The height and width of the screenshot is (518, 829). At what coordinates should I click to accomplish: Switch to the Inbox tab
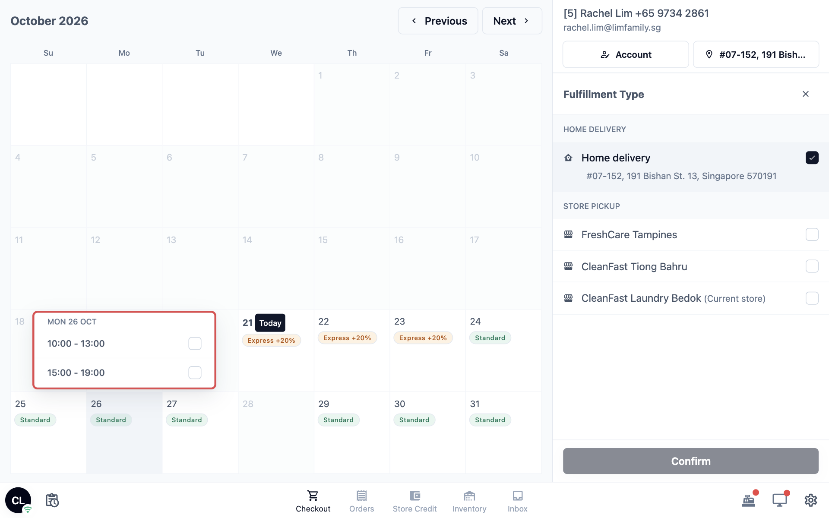517,501
